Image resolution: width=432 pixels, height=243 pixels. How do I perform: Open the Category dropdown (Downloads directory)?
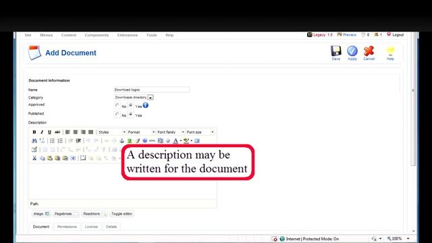134,97
